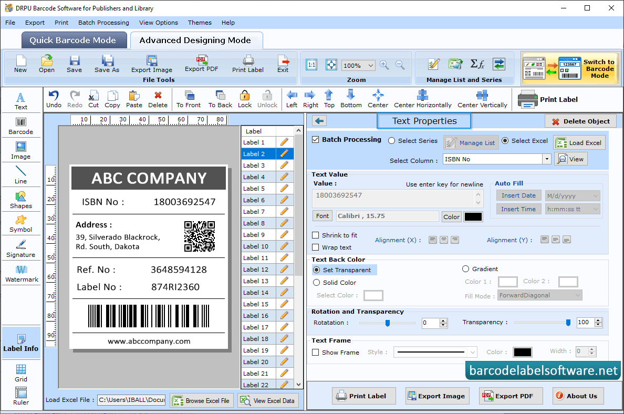Screen dimensions: 624x414
Task: Open the Themes menu
Action: [200, 23]
